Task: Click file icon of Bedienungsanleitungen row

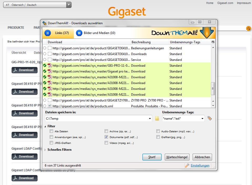Action: pyautogui.click(x=50, y=48)
